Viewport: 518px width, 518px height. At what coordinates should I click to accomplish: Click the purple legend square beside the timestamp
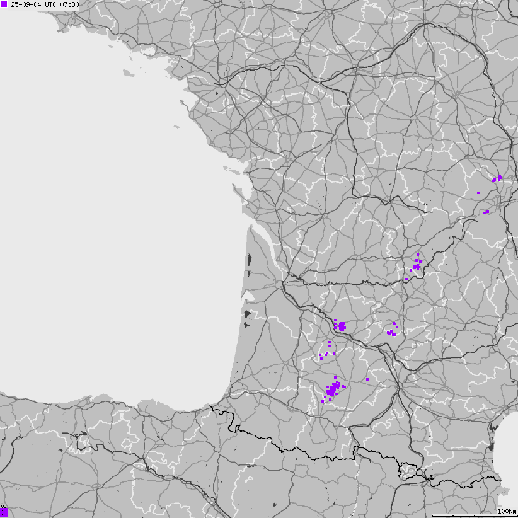4,4
